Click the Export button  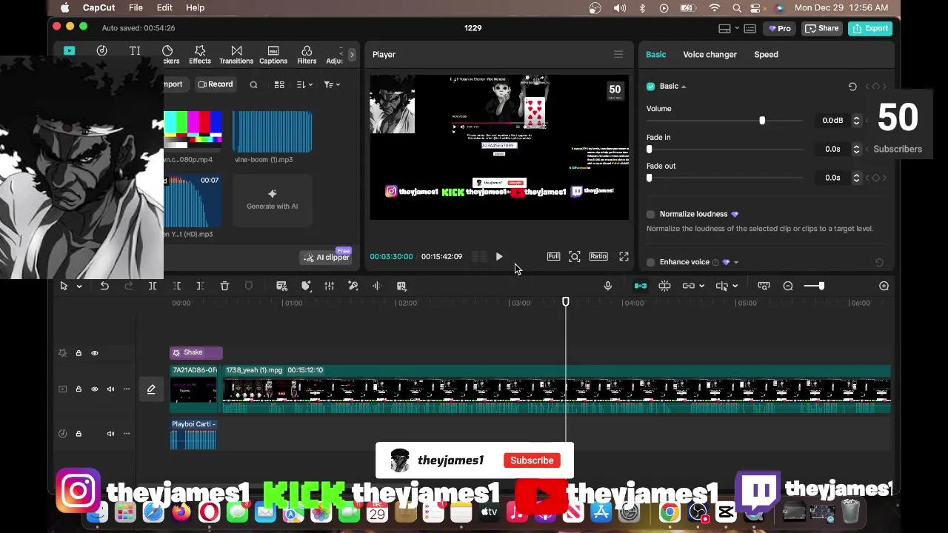(x=869, y=28)
